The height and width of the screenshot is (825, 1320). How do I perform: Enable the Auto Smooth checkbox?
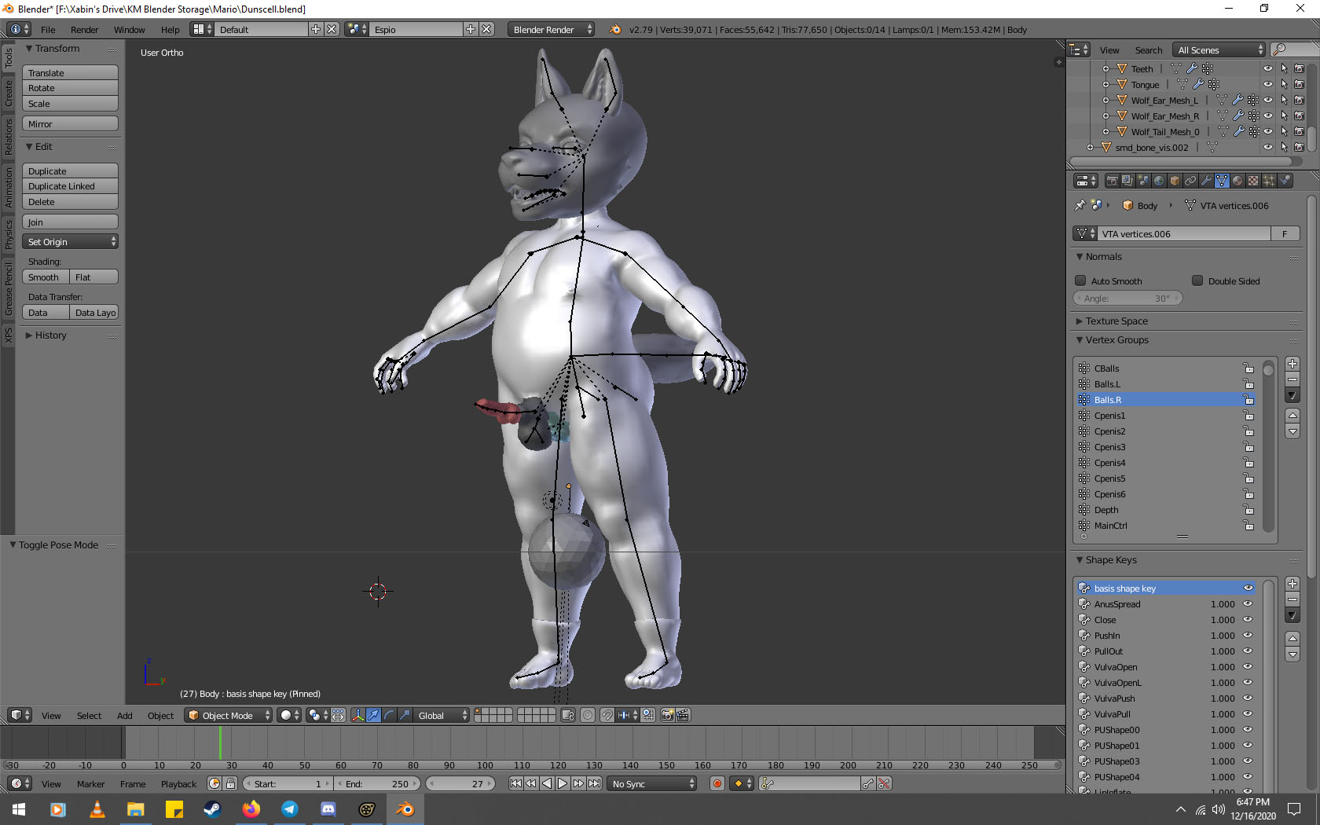pos(1080,280)
